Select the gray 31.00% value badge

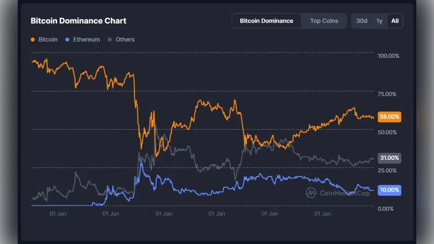389,158
